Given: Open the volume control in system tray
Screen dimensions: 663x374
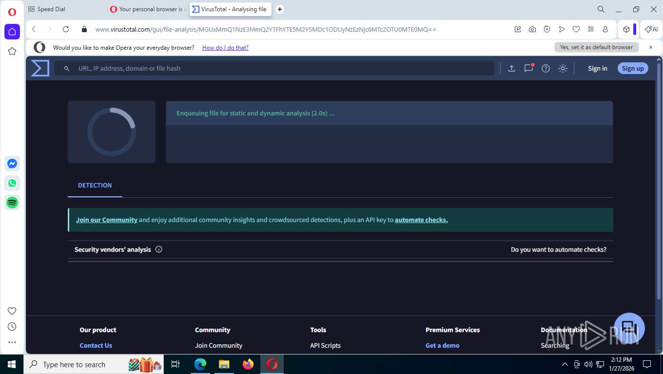Looking at the screenshot, I should tap(588, 364).
